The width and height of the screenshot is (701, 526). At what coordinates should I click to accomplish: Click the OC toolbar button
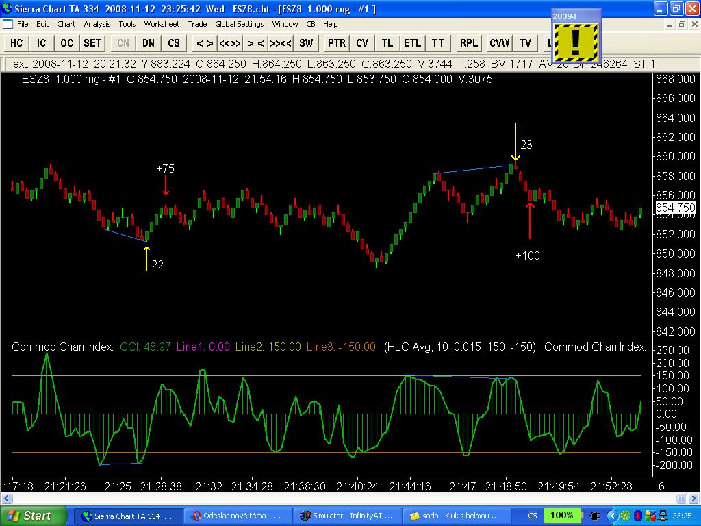[67, 43]
